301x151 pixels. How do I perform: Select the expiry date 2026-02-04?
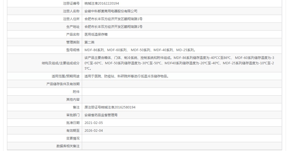click(x=94, y=131)
